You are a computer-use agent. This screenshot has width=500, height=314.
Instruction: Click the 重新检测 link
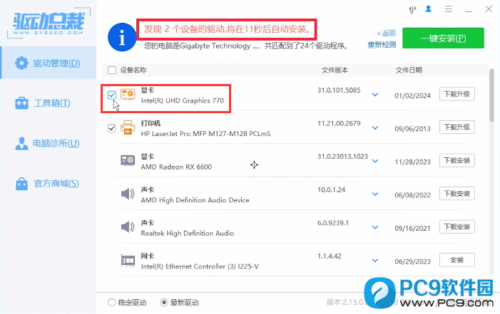(x=382, y=45)
